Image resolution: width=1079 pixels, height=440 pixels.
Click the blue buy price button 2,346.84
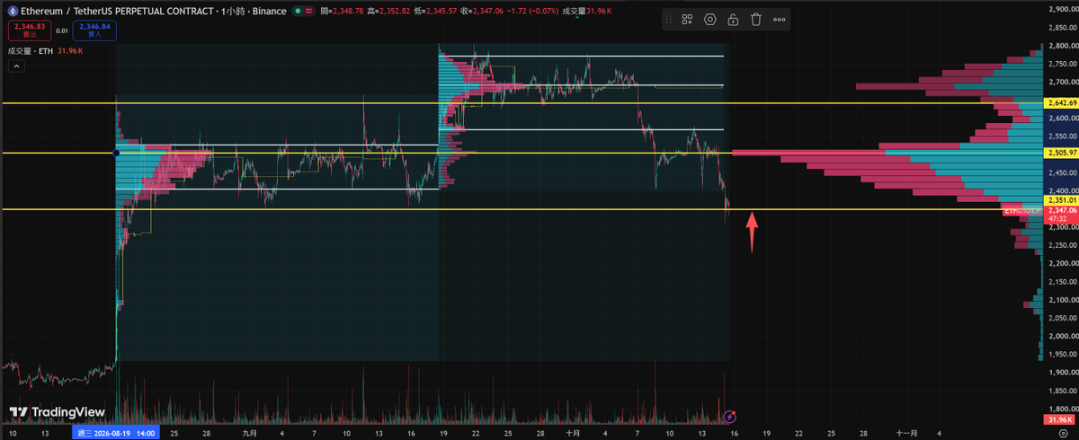(94, 31)
